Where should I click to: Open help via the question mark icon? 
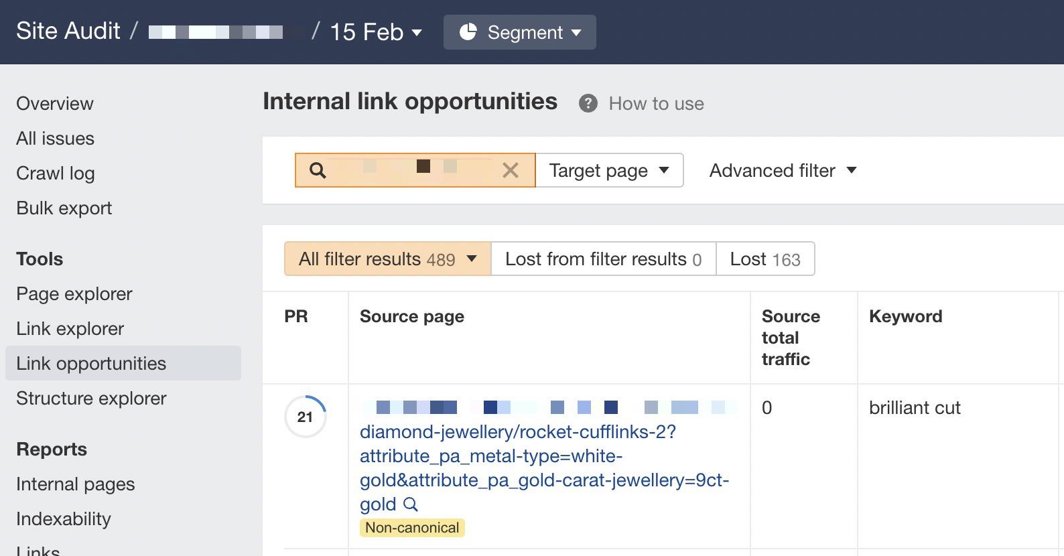coord(586,103)
